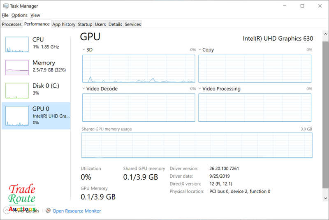
Task: Switch to the Startup tab
Action: [85, 24]
